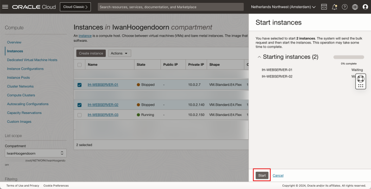Viewport: 371px width, 189px height.
Task: Click the top search resources field
Action: point(171,7)
